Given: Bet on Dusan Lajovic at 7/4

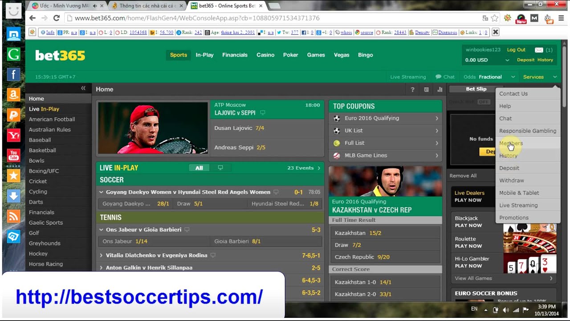Looking at the screenshot, I should 267,128.
